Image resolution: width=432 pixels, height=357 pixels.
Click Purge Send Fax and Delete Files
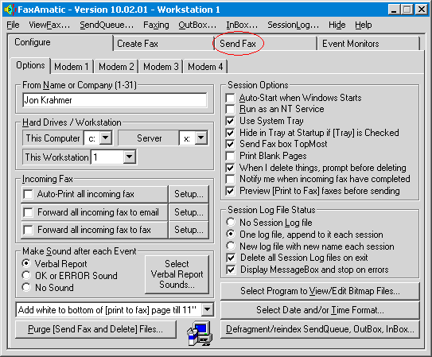pos(95,329)
